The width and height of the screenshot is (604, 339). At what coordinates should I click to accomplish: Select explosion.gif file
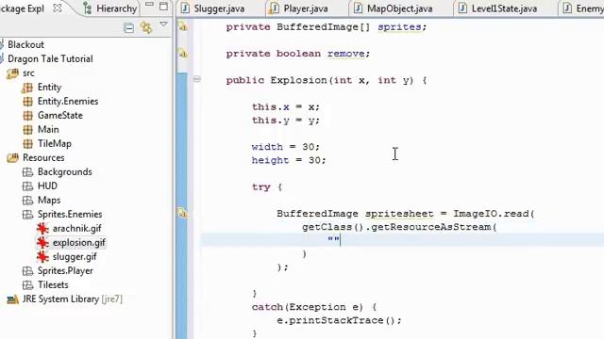[79, 243]
